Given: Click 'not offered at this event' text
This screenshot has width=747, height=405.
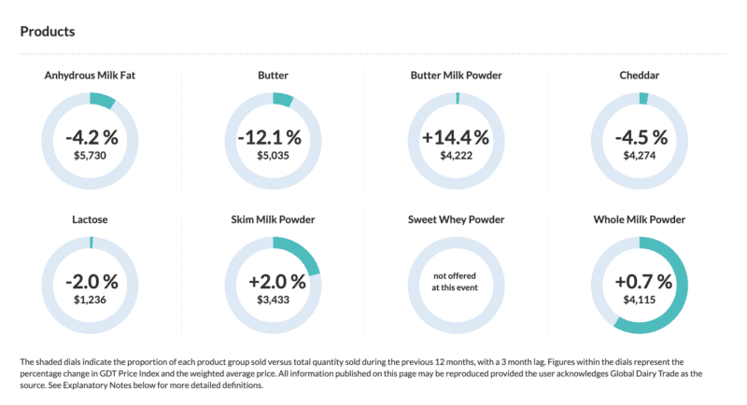Looking at the screenshot, I should click(455, 283).
